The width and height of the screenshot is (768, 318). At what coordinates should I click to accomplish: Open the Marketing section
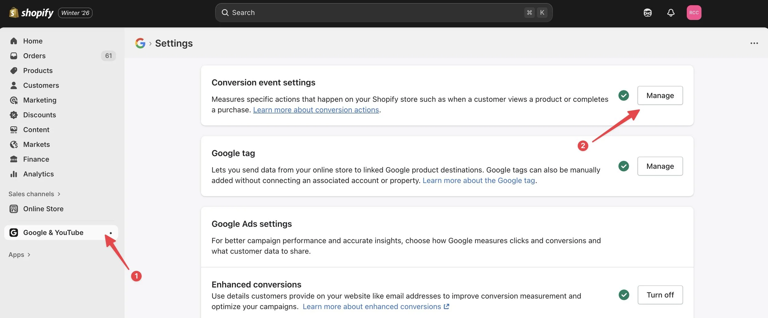tap(14, 100)
